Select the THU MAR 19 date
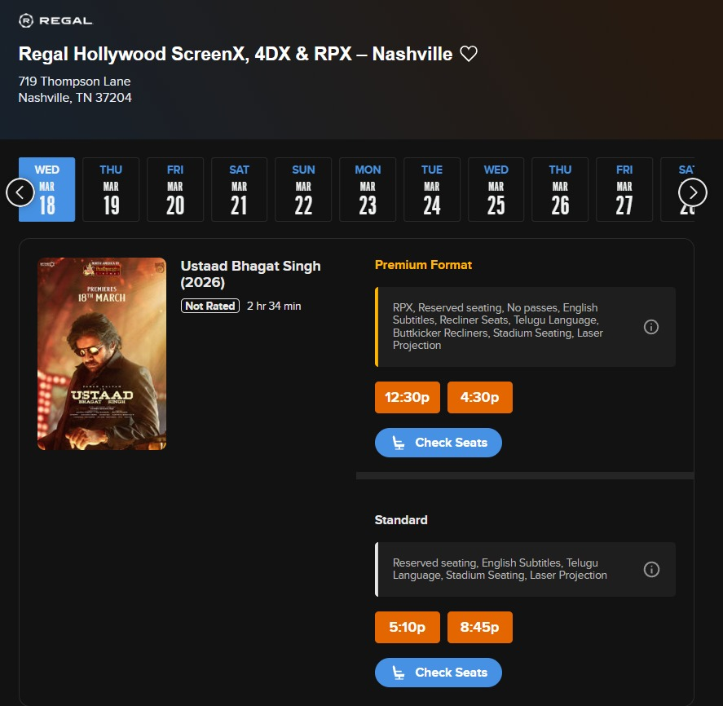Viewport: 723px width, 706px height. (111, 189)
